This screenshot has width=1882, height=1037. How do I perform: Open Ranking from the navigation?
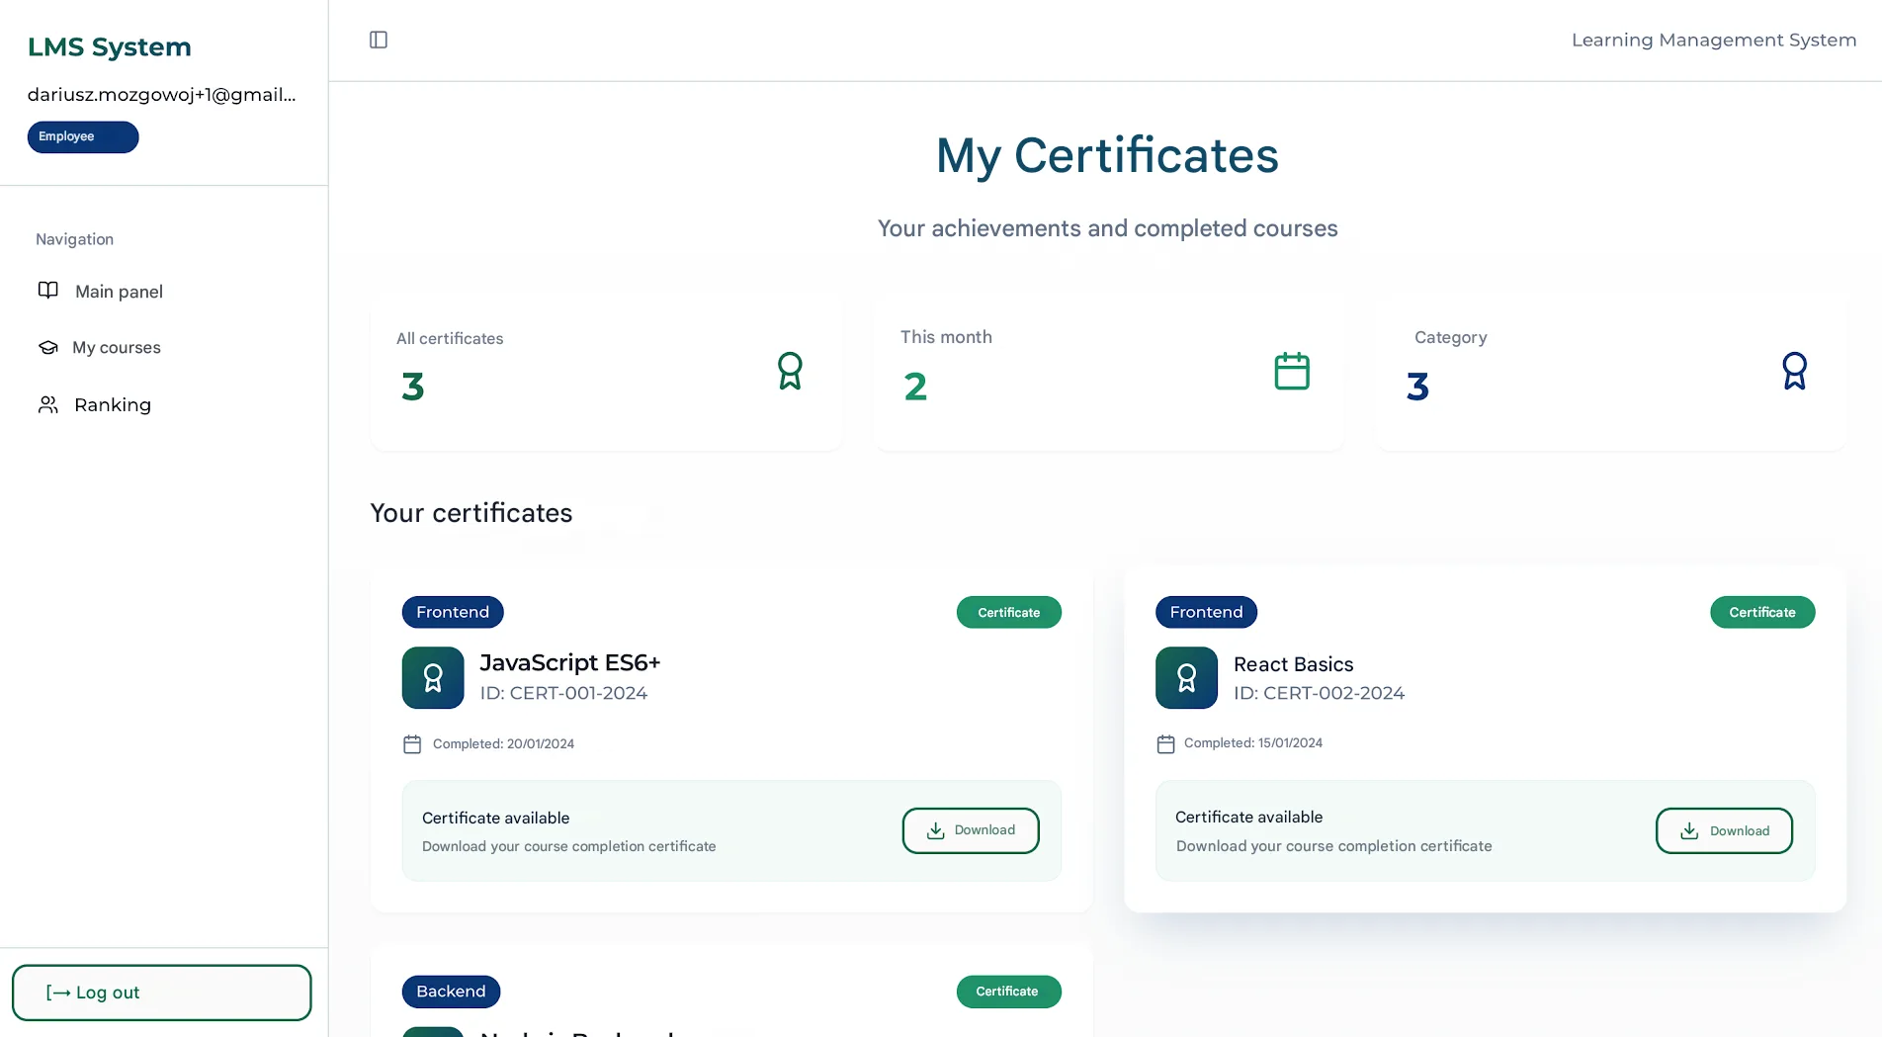point(112,404)
